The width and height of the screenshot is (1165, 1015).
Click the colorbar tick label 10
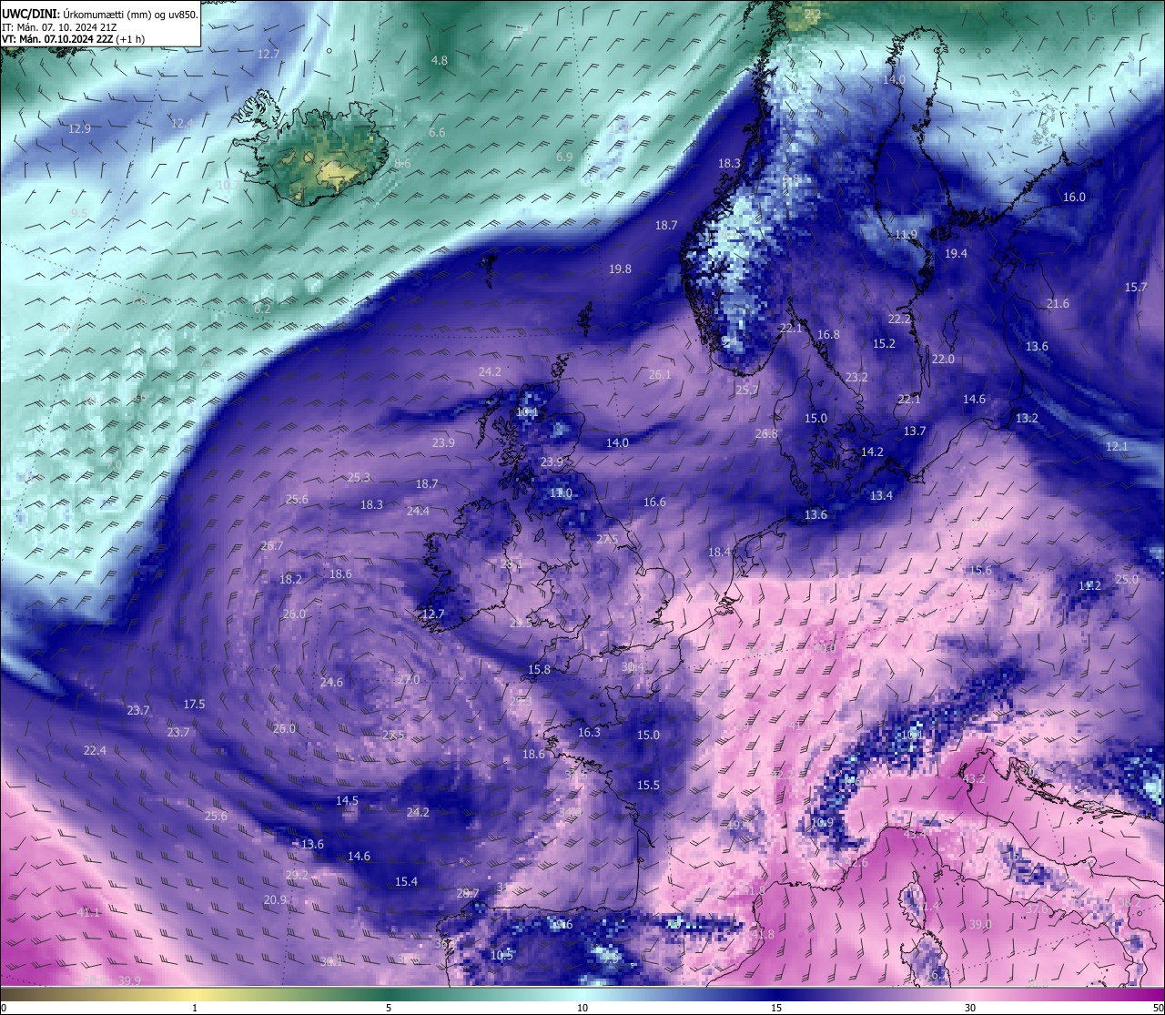(x=582, y=1008)
